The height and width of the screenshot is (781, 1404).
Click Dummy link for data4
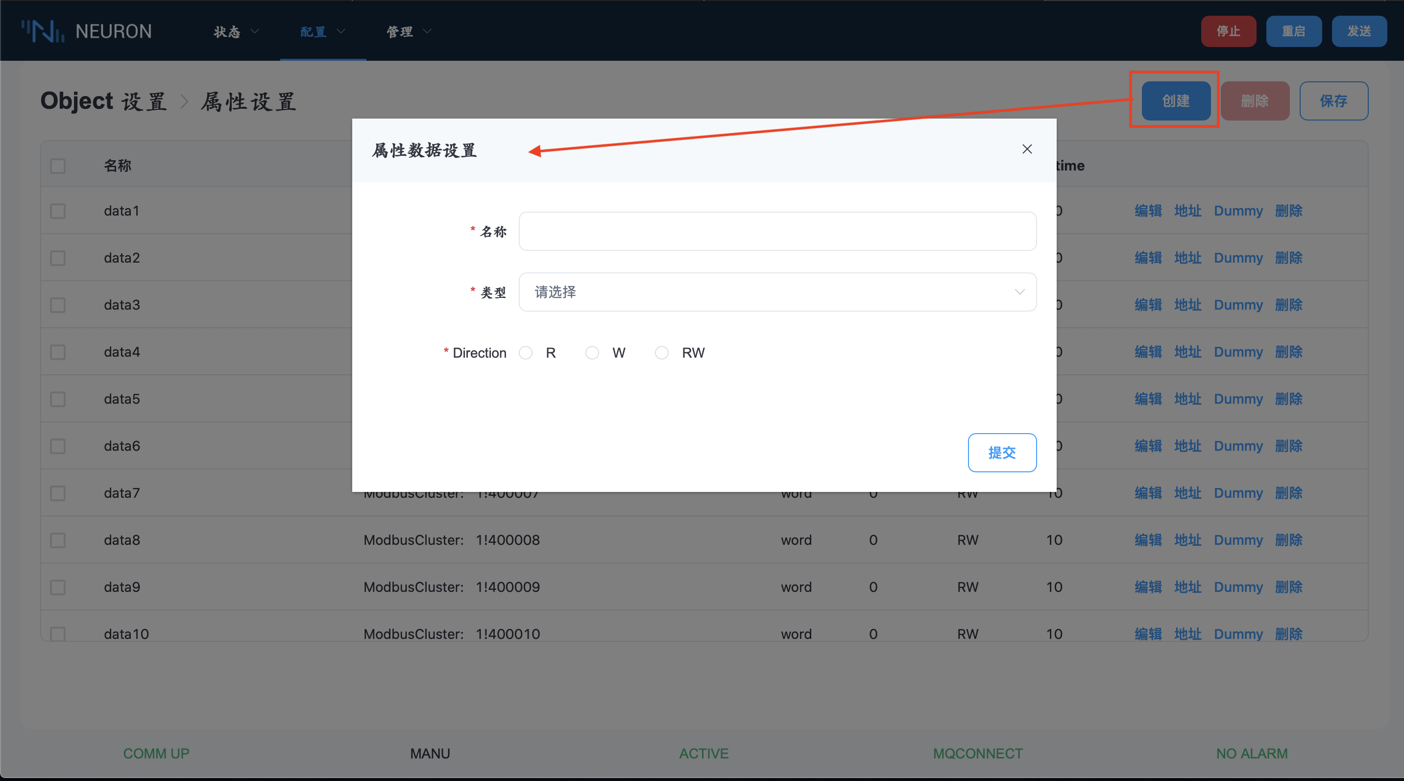(1238, 352)
